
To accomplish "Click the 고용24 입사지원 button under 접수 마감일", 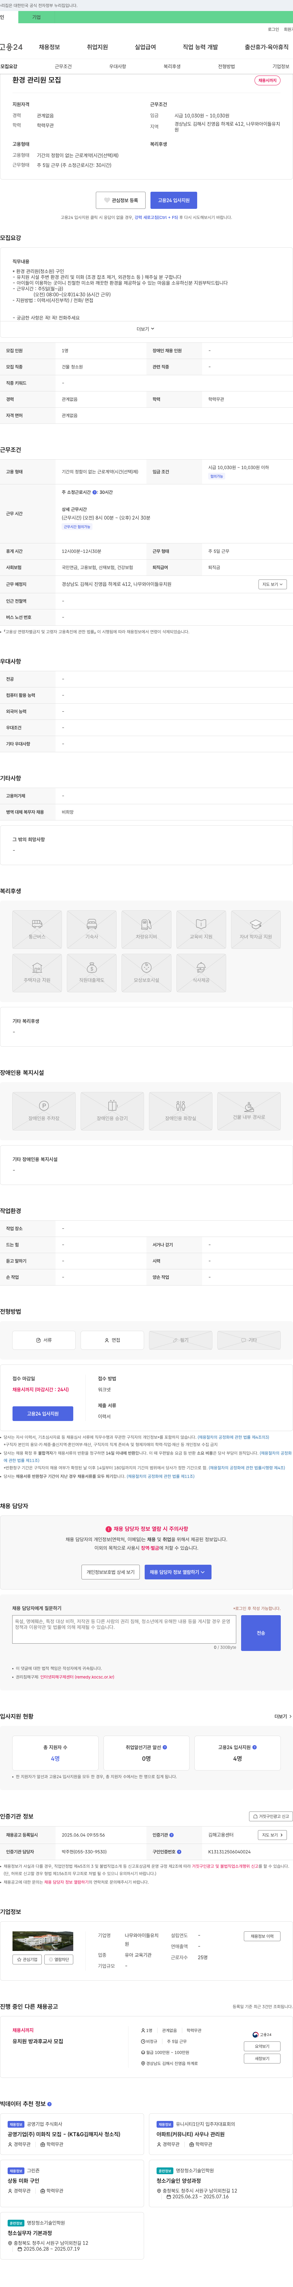I will (x=42, y=1413).
